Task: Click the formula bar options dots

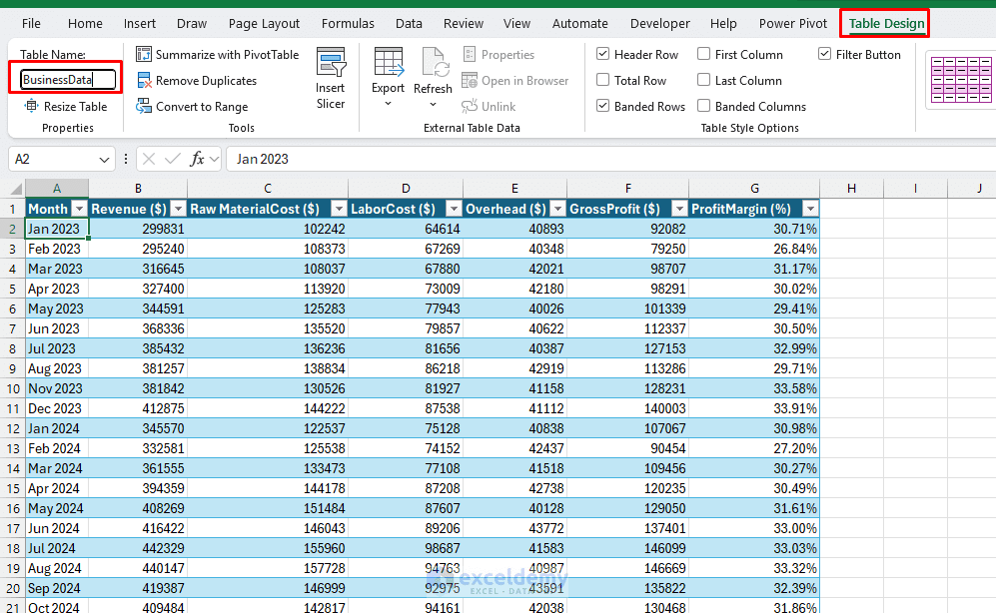Action: pyautogui.click(x=125, y=159)
